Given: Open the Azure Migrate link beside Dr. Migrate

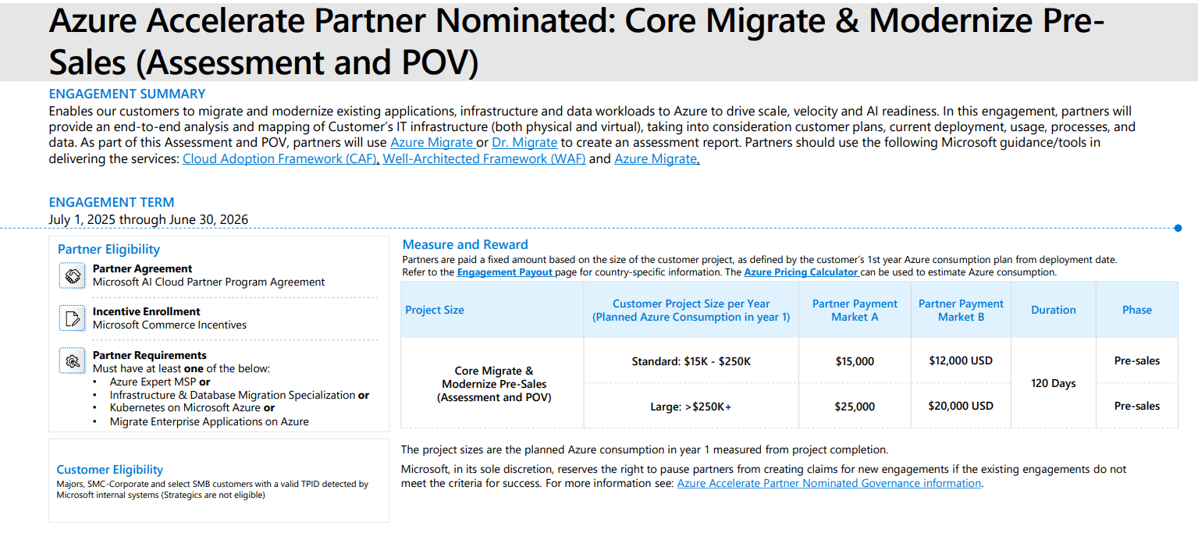Looking at the screenshot, I should pos(432,143).
